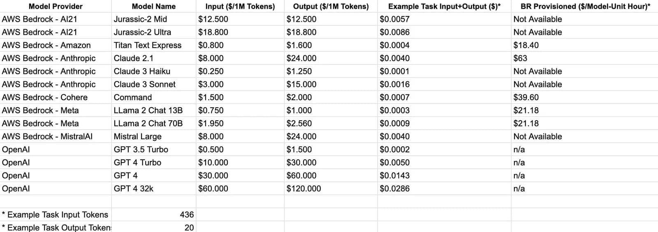Click the Titan Text Express cell
Image resolution: width=658 pixels, height=232 pixels.
click(x=147, y=45)
